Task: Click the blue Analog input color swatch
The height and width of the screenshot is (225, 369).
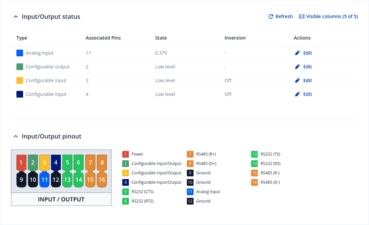Action: 20,53
